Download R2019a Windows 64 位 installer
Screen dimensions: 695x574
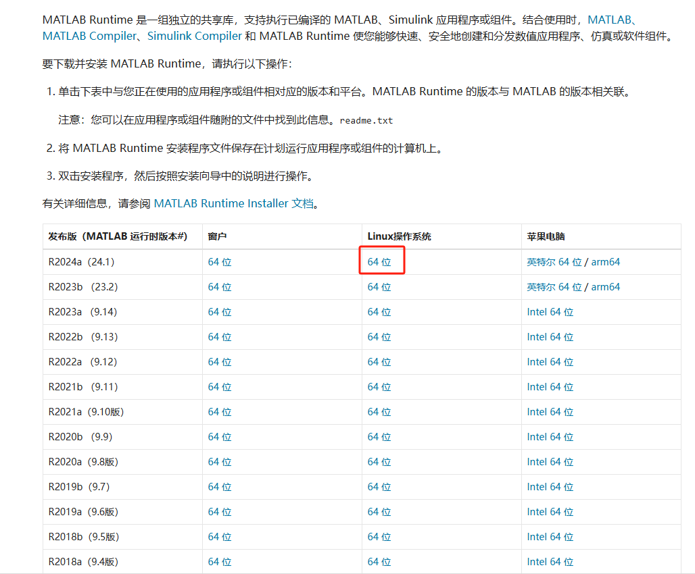pyautogui.click(x=220, y=512)
